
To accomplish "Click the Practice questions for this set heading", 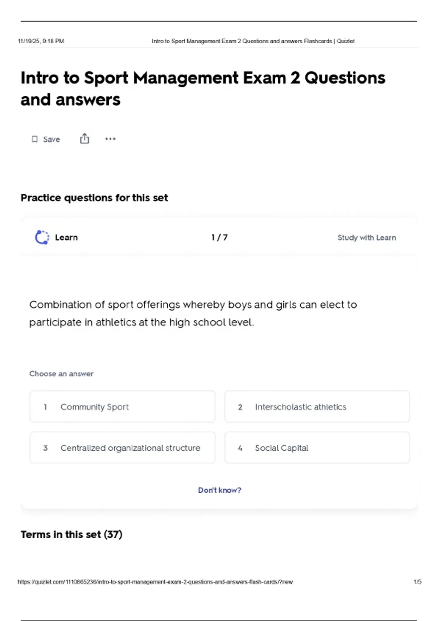I will coord(94,198).
